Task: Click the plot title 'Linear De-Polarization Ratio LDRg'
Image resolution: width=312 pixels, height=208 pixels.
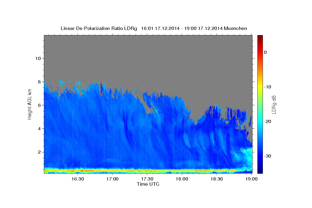Action: point(99,28)
